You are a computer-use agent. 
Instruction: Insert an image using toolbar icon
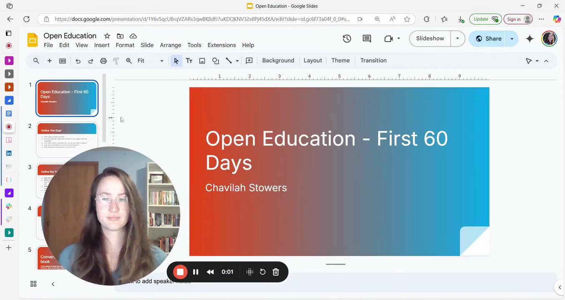point(202,61)
